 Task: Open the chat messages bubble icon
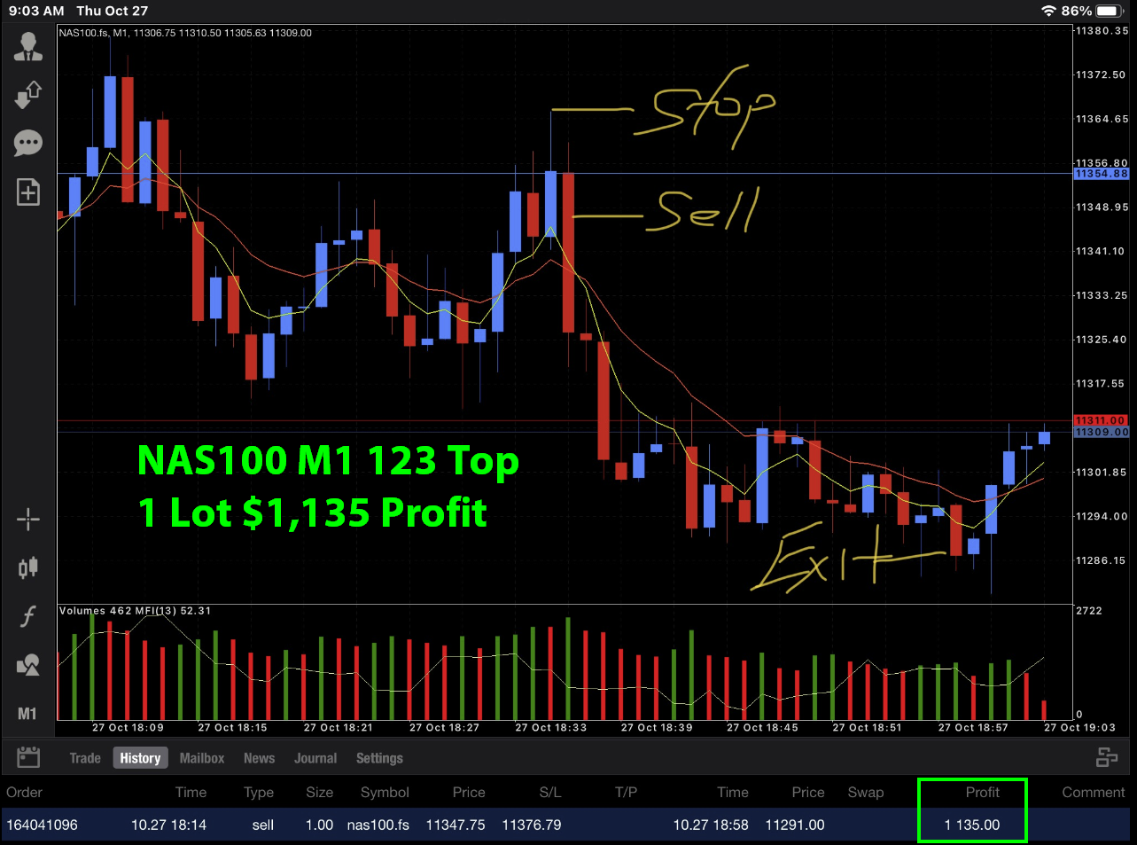[x=28, y=143]
